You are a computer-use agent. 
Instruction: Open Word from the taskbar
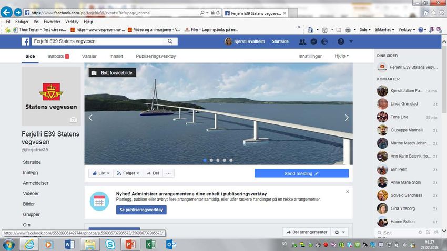69,245
